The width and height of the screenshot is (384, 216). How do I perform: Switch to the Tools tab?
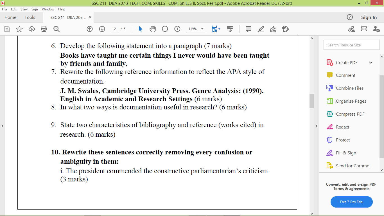30,17
